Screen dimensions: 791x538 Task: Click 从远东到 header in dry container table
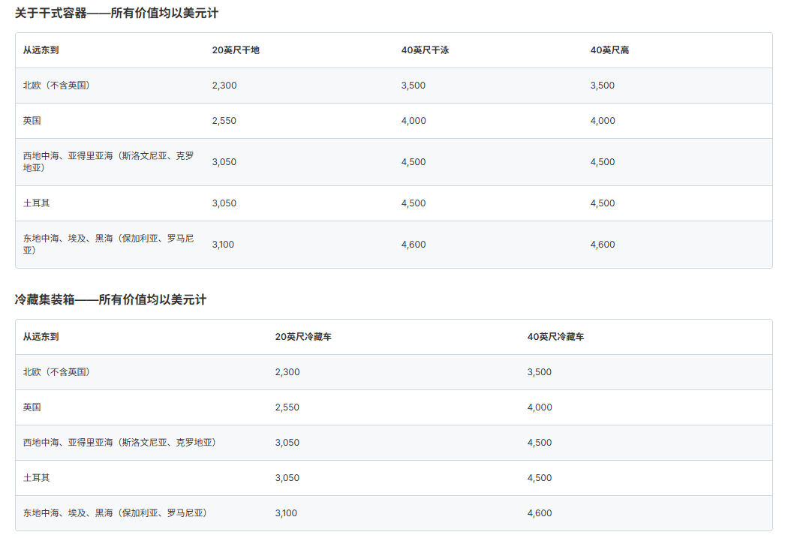pyautogui.click(x=41, y=50)
